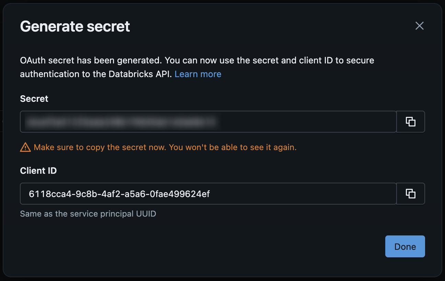Click the warning triangle icon near the secret message
The height and width of the screenshot is (281, 445).
pos(25,147)
